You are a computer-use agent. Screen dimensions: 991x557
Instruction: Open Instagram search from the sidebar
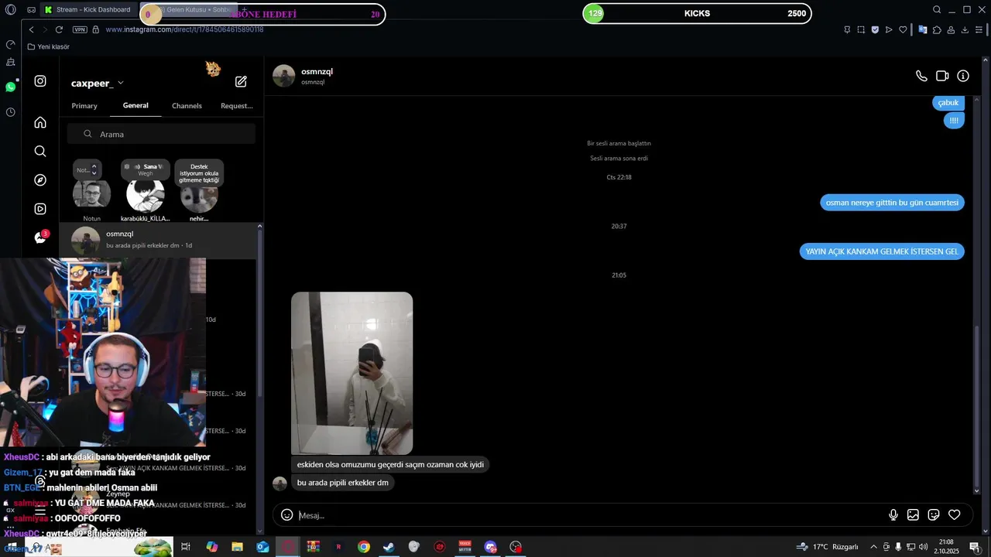pyautogui.click(x=40, y=151)
